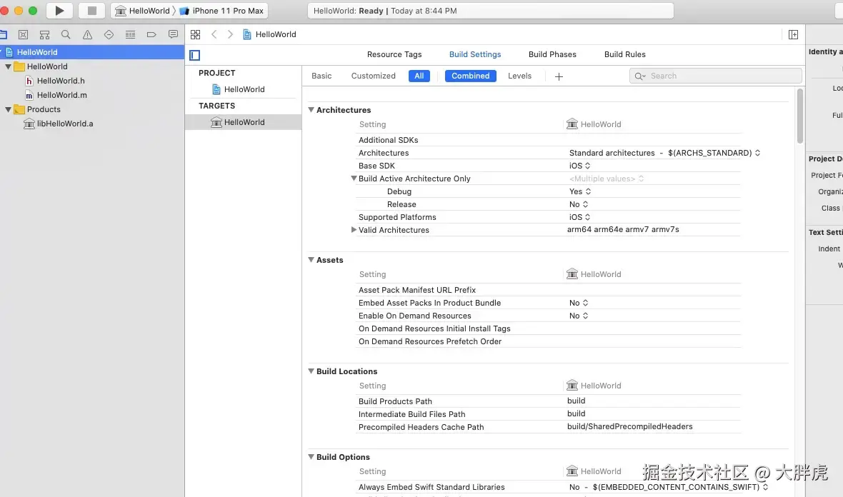Select the Build Products Path value

(576, 401)
